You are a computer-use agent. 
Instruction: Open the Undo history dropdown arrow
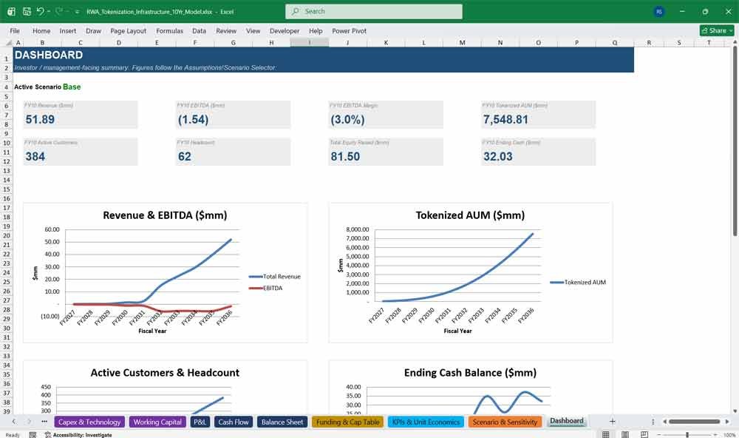click(49, 11)
